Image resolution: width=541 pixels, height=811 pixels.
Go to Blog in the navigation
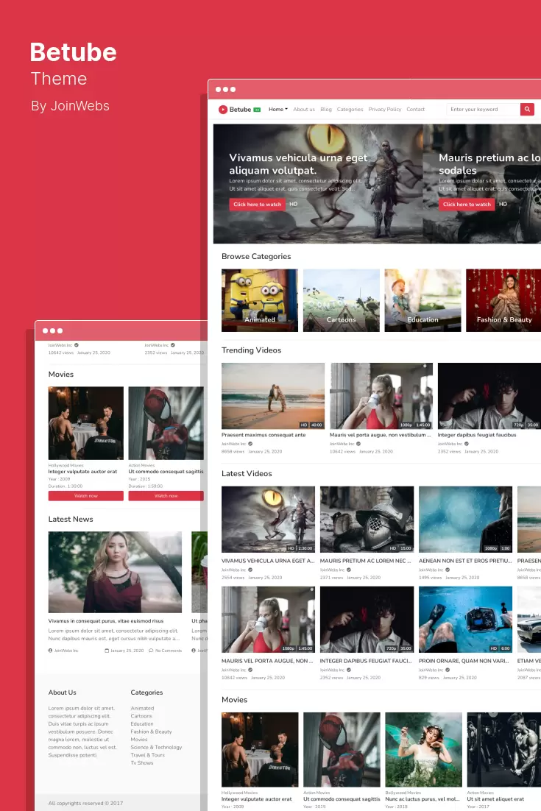[326, 110]
